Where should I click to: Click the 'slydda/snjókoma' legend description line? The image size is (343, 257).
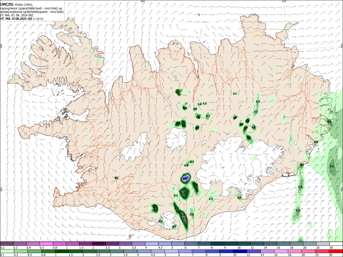pyautogui.click(x=32, y=12)
